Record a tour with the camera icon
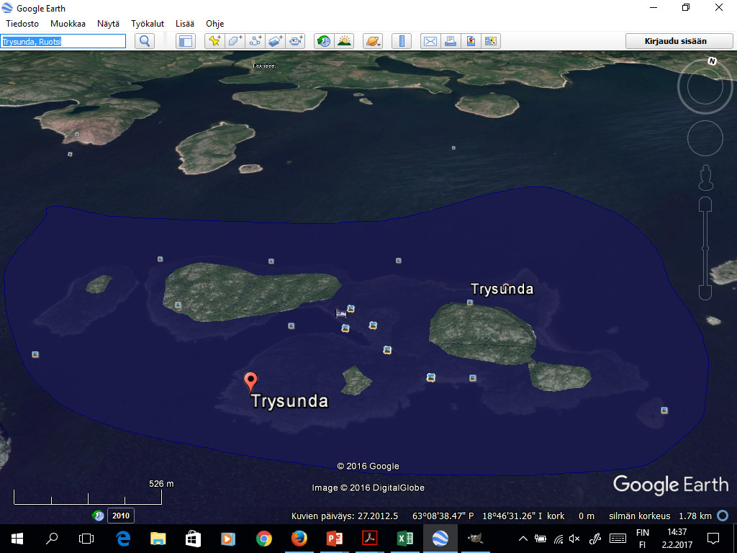The height and width of the screenshot is (553, 737). pos(296,41)
